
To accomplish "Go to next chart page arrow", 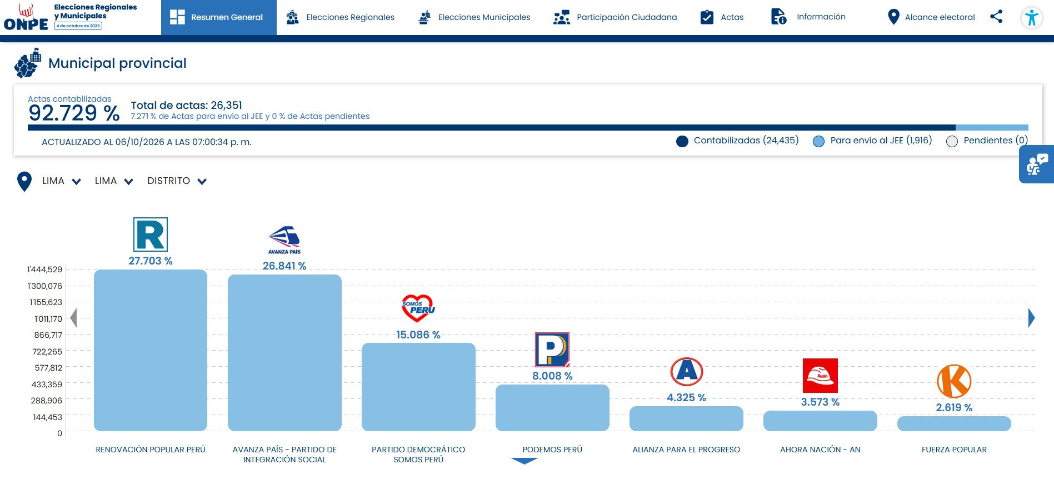I will (x=1031, y=318).
